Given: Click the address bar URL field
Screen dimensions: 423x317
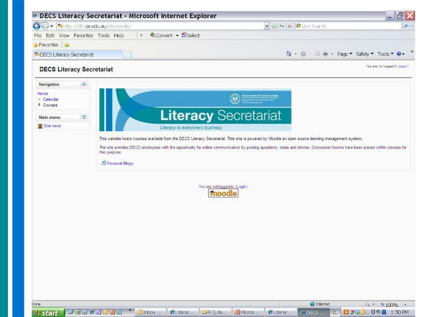Looking at the screenshot, I should (161, 26).
